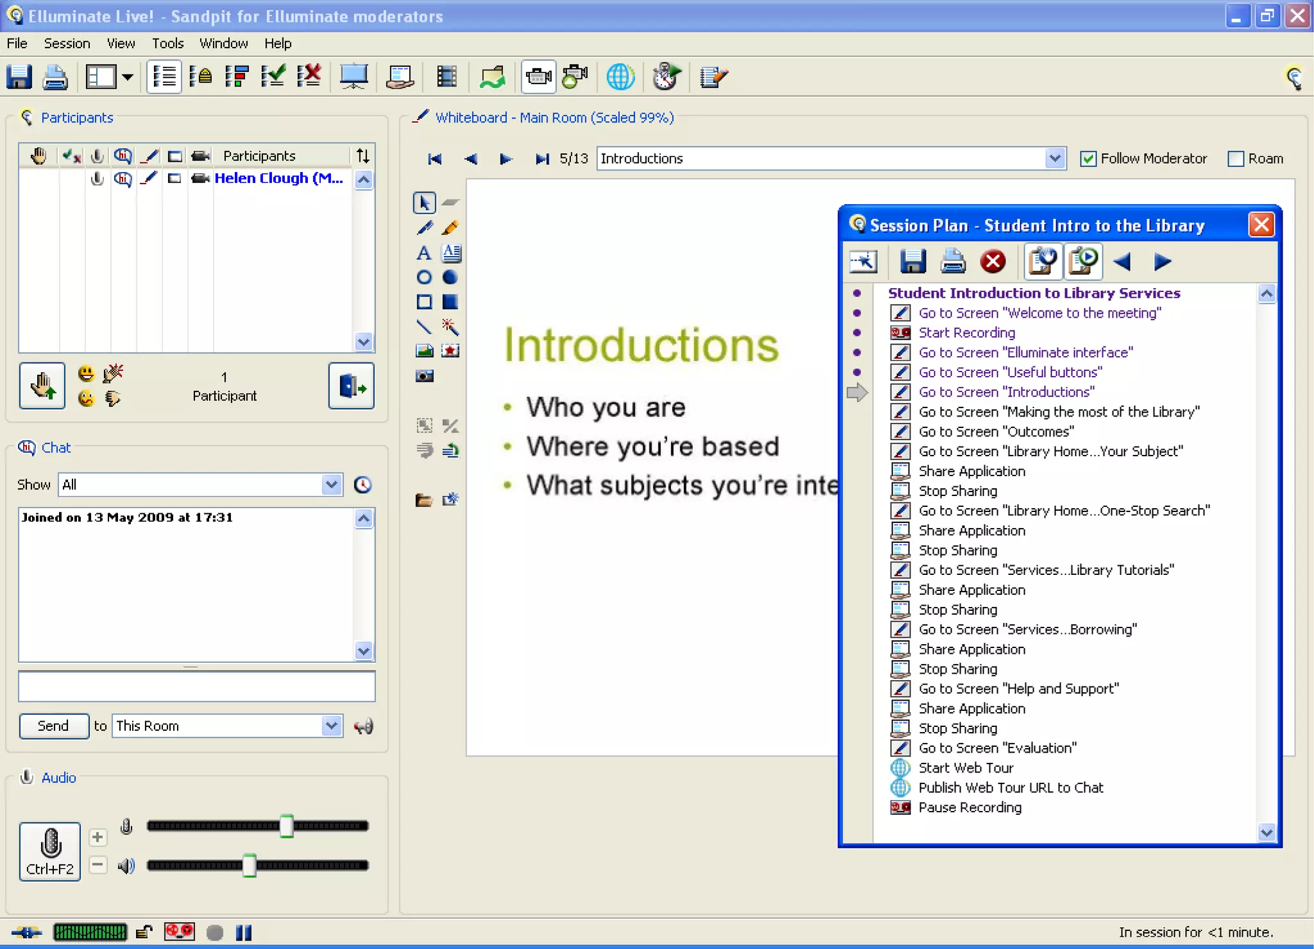This screenshot has height=949, width=1314.
Task: Click the red delete icon in Session Plan
Action: (993, 261)
